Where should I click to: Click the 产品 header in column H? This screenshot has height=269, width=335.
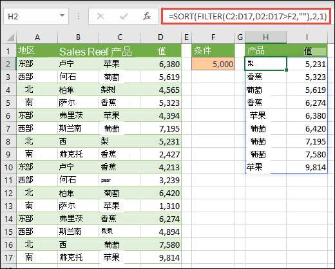click(265, 50)
